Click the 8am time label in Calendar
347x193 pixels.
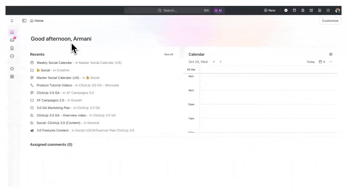coord(191,76)
